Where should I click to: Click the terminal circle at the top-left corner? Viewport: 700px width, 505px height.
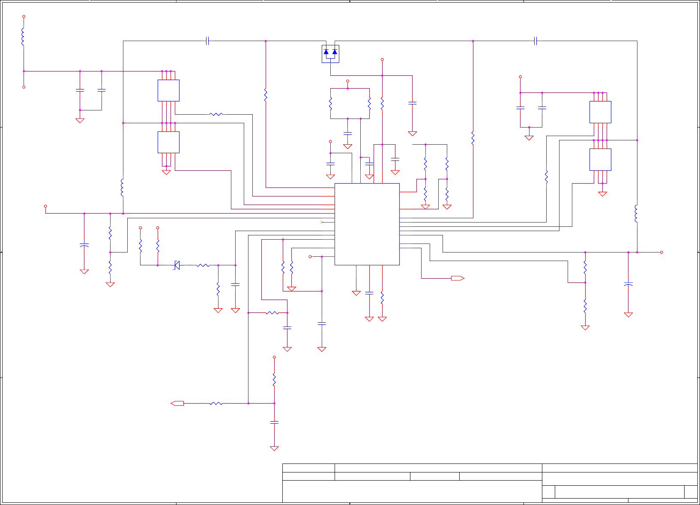point(24,16)
